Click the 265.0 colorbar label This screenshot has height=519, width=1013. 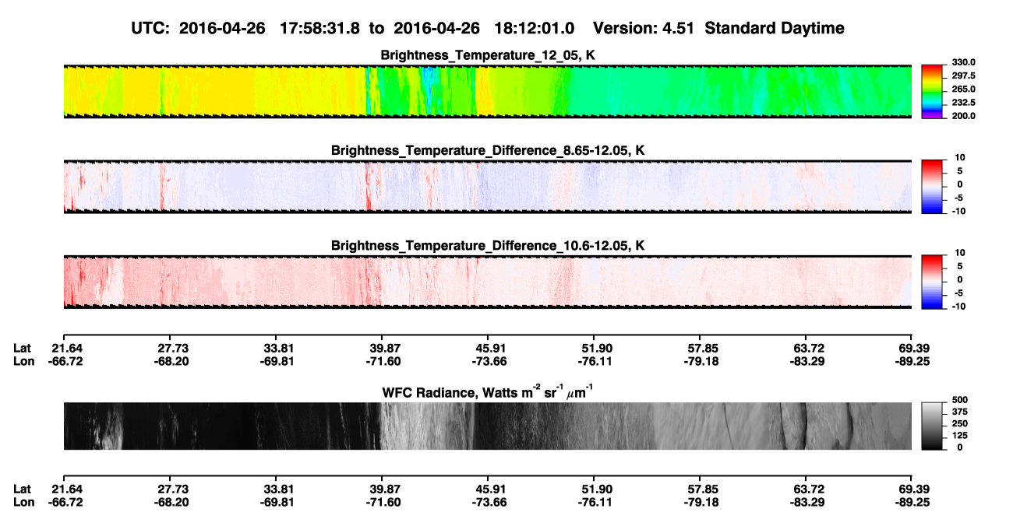coord(963,89)
